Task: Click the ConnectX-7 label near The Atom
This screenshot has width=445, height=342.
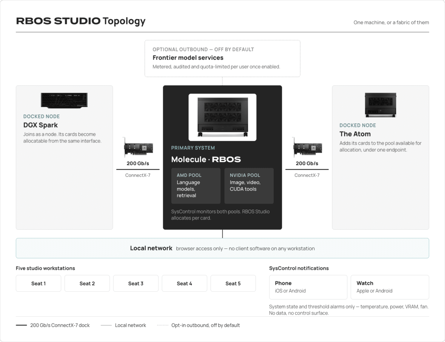Action: pyautogui.click(x=307, y=175)
